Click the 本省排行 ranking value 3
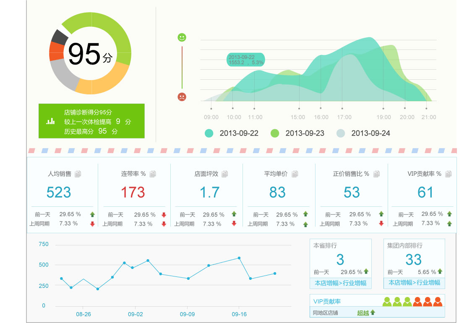 click(340, 260)
